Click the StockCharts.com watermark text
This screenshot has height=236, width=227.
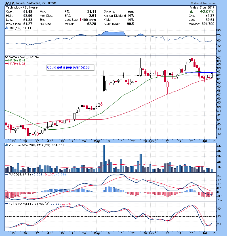(203, 3)
